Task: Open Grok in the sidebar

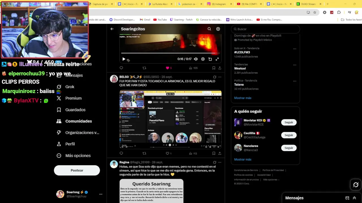Action: (x=66, y=87)
